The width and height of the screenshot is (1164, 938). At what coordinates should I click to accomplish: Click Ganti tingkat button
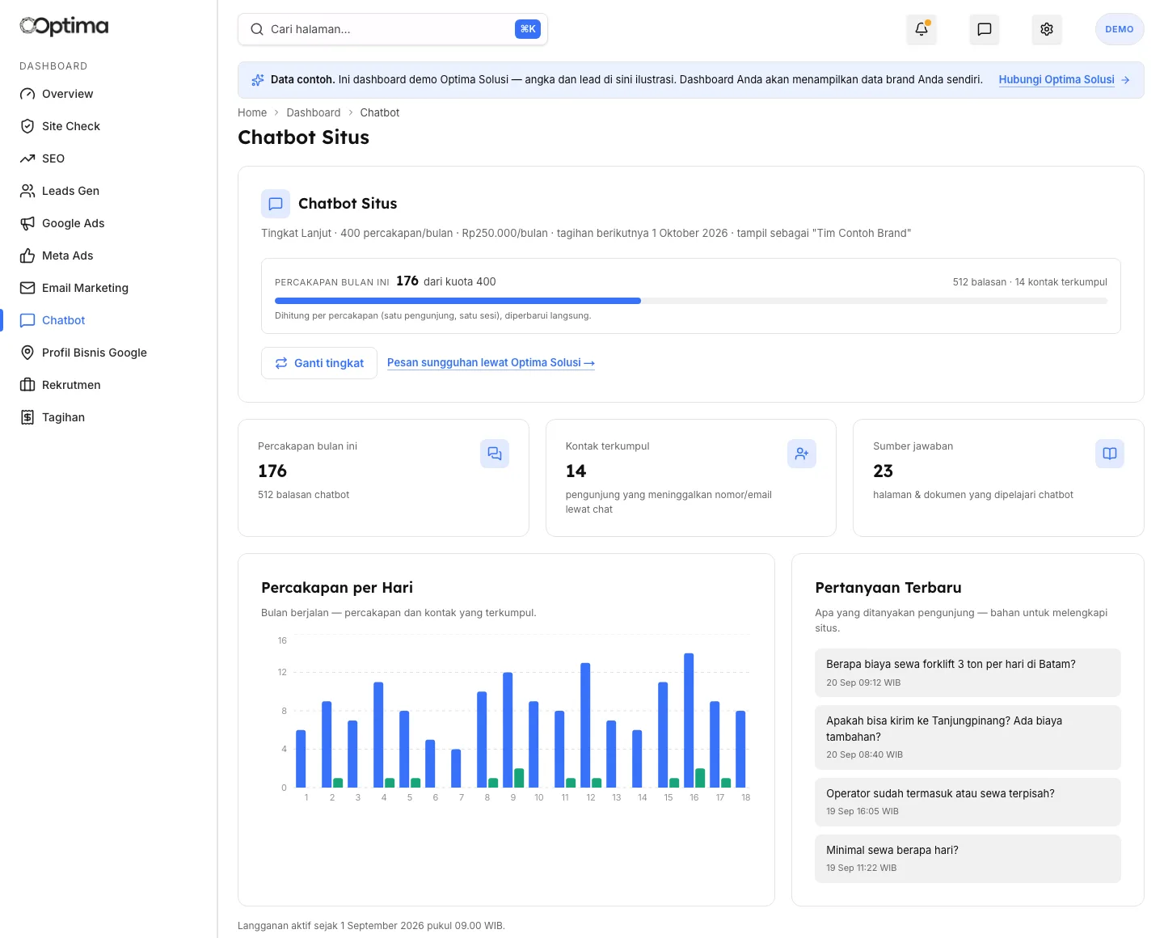point(319,363)
